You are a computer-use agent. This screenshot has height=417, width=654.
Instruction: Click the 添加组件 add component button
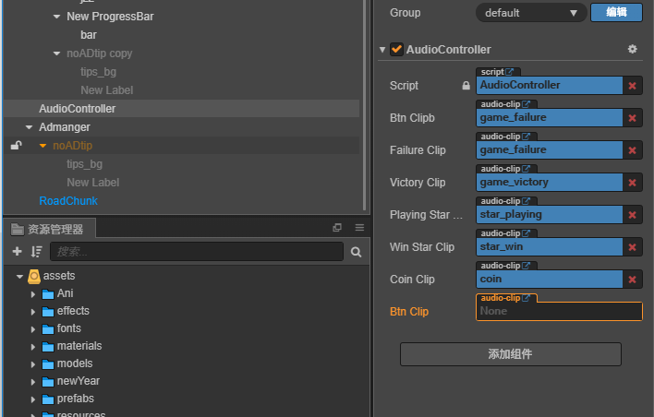click(x=510, y=354)
